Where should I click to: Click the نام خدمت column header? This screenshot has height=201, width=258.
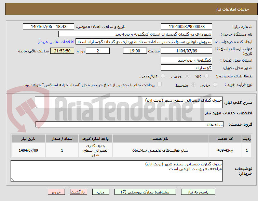[x=160, y=139]
